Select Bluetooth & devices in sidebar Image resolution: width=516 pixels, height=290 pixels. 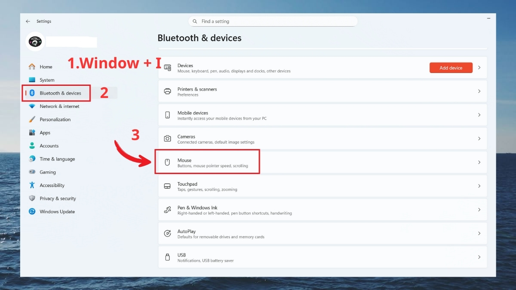coord(60,93)
